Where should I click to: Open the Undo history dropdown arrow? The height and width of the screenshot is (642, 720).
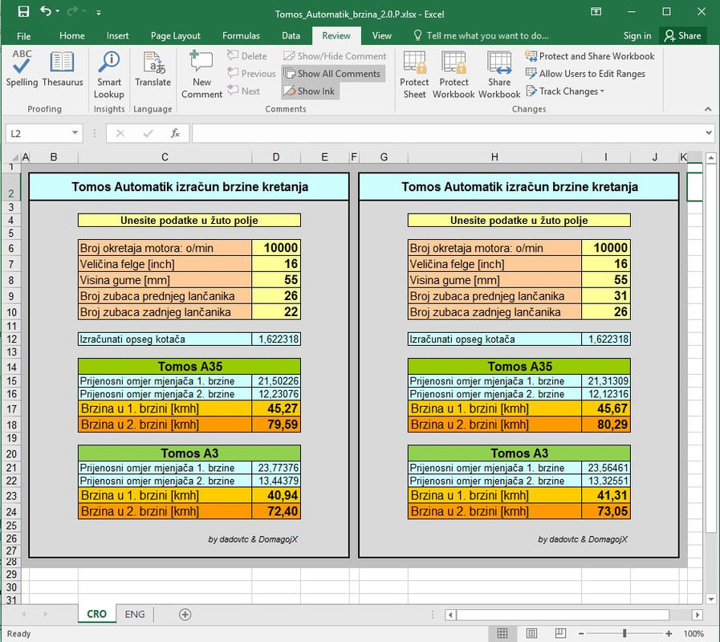point(58,11)
